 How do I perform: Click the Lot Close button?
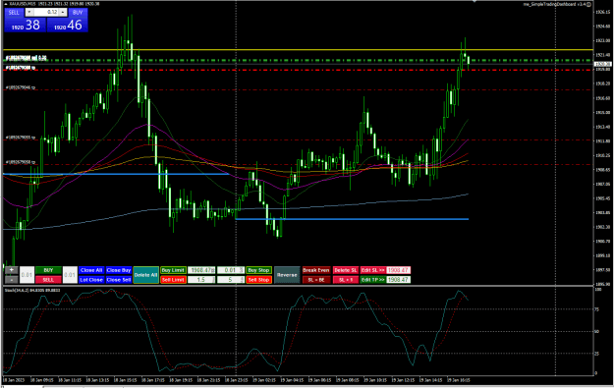91,280
